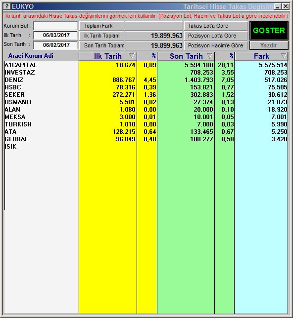293x318 pixels.
Task: Click the Son Tarih Toplam button
Action: 101,45
